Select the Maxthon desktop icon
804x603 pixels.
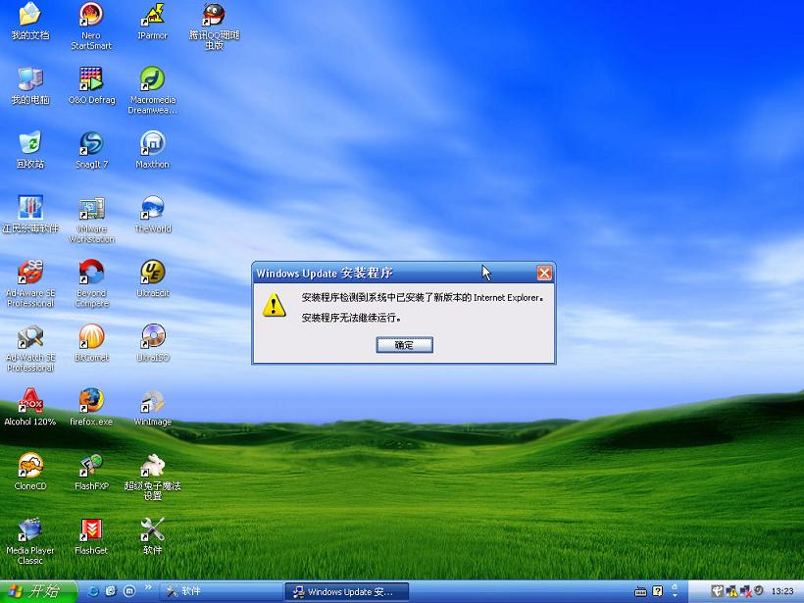pyautogui.click(x=152, y=150)
